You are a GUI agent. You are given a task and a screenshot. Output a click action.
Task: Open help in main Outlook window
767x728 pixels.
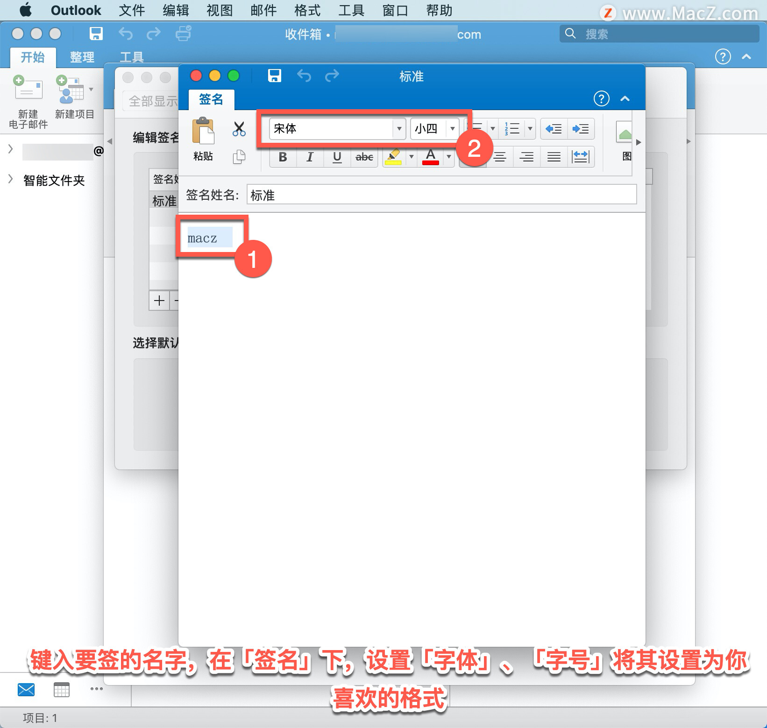pos(723,57)
